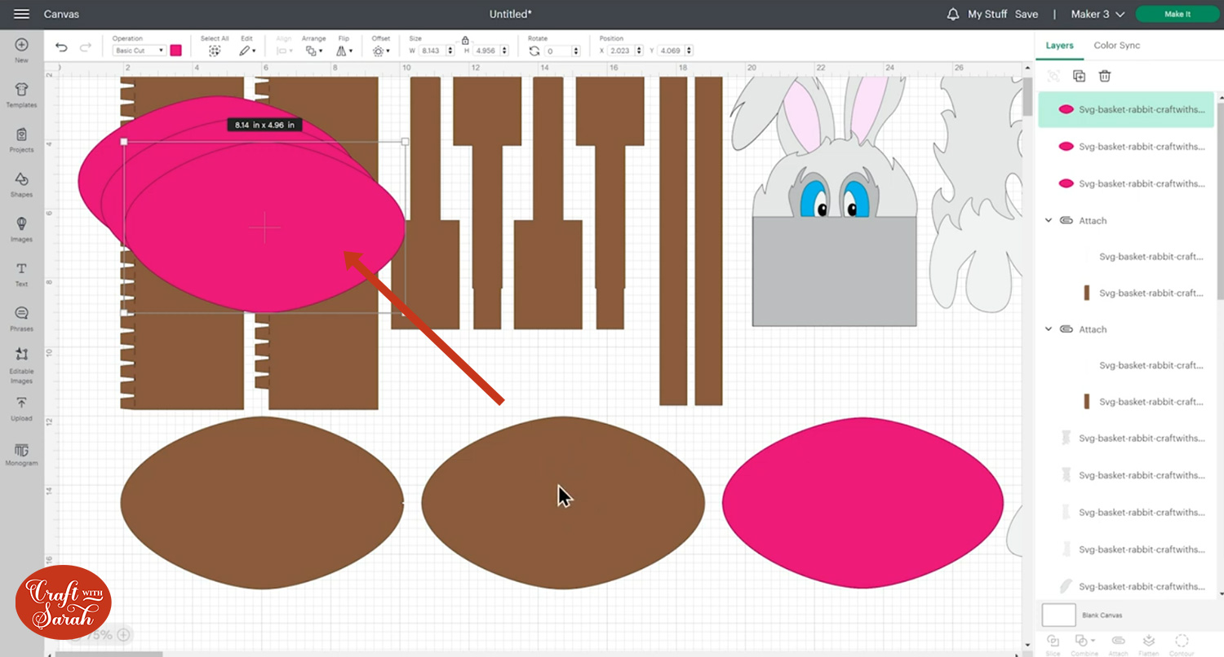Open the notifications bell

click(x=952, y=14)
